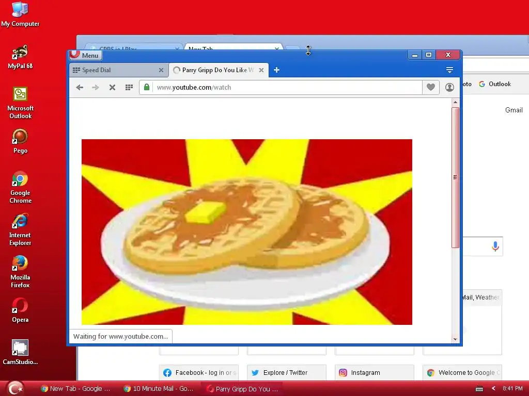
Task: Open the Google Chrome desktop shortcut
Action: (x=20, y=188)
